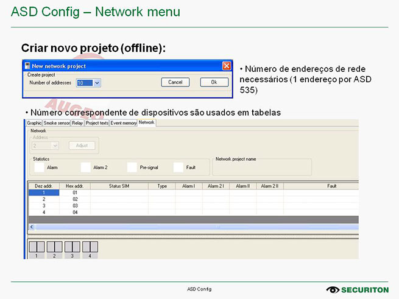Open the Event memory tab

pos(124,123)
